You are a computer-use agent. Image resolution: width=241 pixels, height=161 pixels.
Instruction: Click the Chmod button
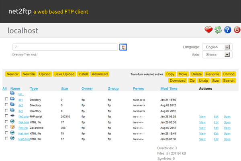(x=228, y=74)
